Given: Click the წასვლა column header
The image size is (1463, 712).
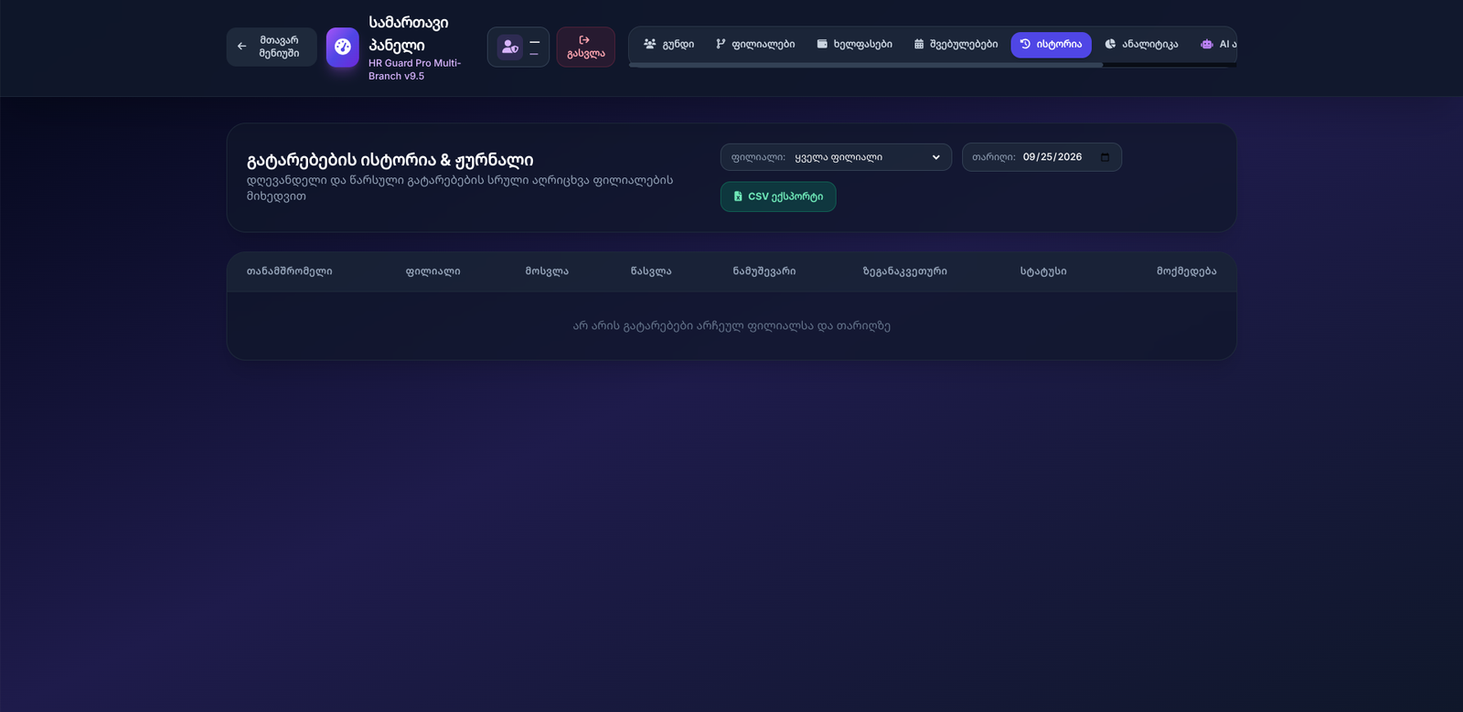Looking at the screenshot, I should 651,271.
